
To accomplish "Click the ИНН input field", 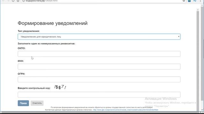I will point(99,66).
